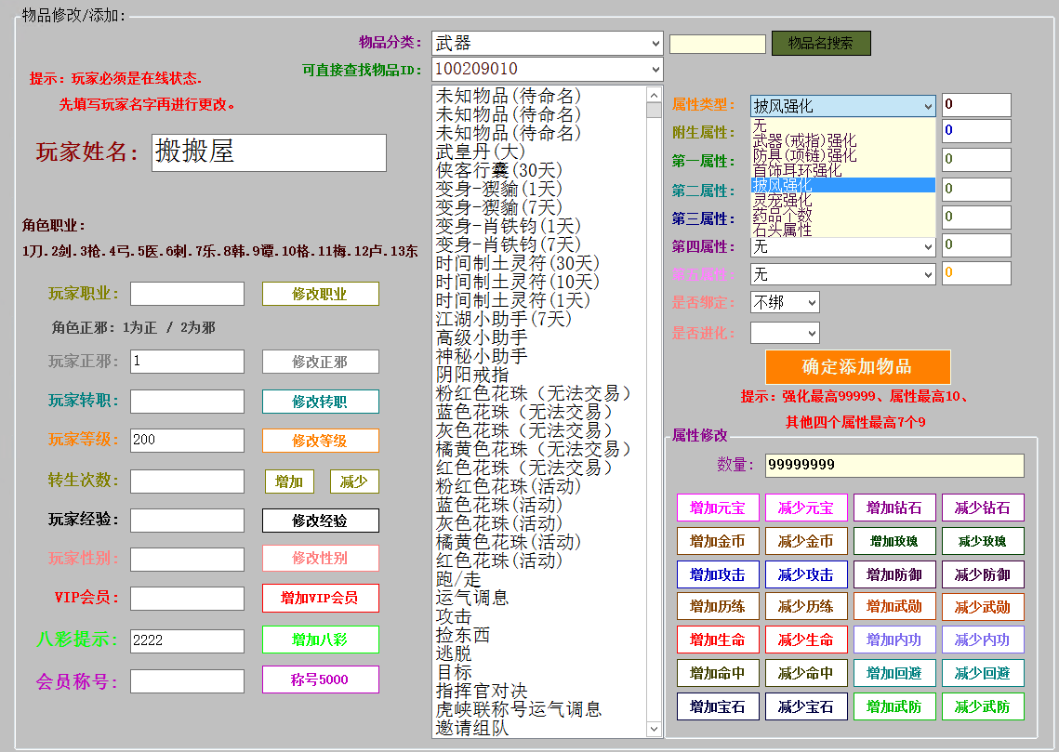Click the 称号5000 button
The width and height of the screenshot is (1059, 752).
[320, 679]
